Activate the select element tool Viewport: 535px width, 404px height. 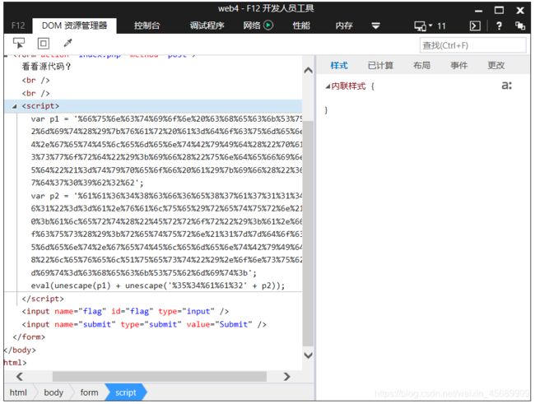click(19, 44)
